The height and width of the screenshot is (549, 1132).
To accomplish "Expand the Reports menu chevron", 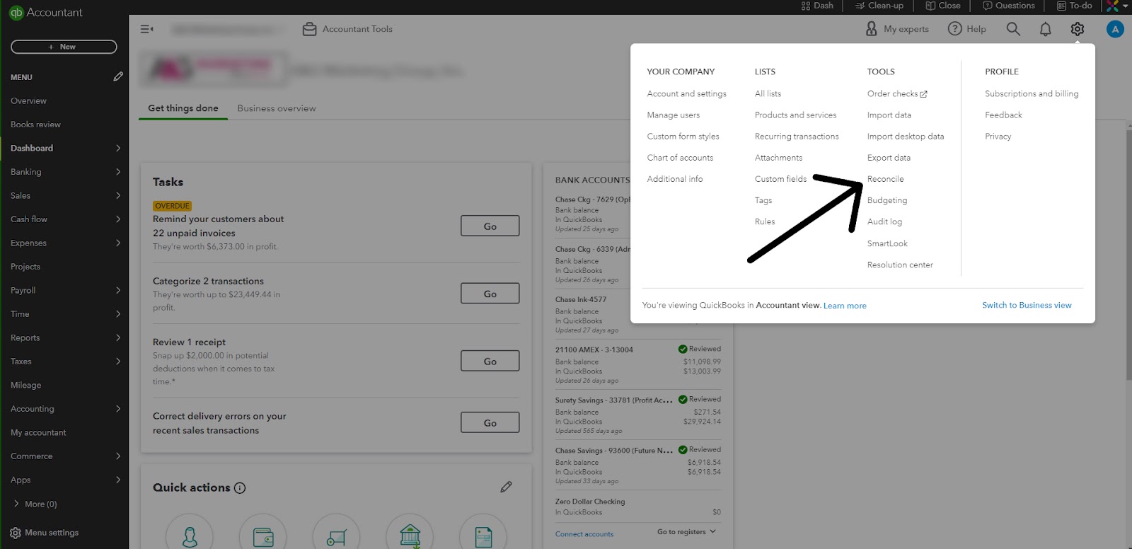I will 118,337.
